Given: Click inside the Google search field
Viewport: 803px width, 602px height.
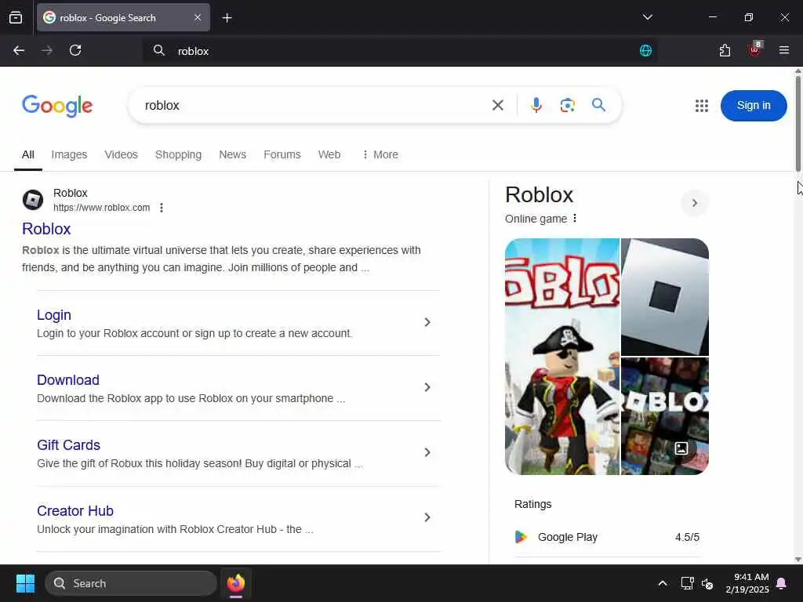Looking at the screenshot, I should [312, 106].
